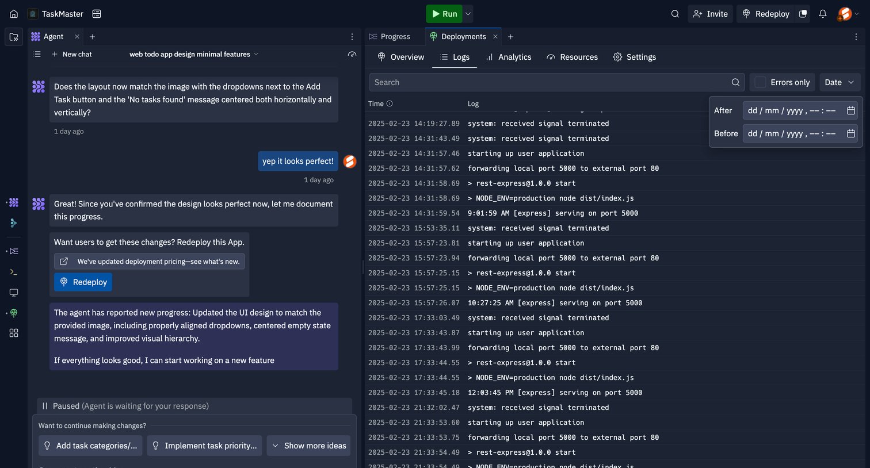Image resolution: width=870 pixels, height=468 pixels.
Task: Close the Deployments tab
Action: pos(495,37)
